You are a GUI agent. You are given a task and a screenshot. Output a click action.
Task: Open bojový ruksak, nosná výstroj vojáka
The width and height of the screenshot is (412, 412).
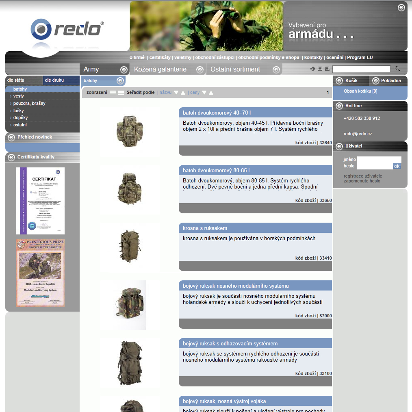224,401
